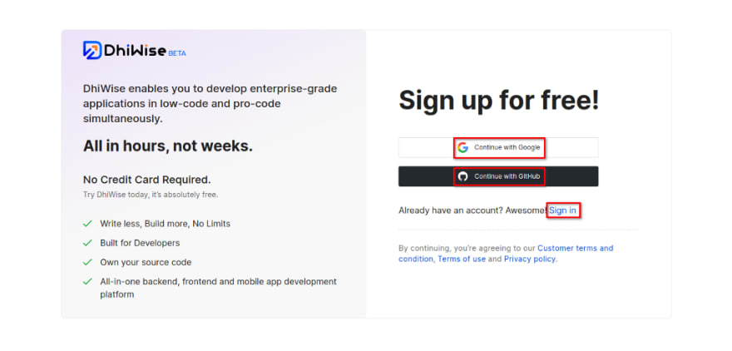Open the Privacy policy link
The height and width of the screenshot is (351, 732).
pyautogui.click(x=530, y=259)
